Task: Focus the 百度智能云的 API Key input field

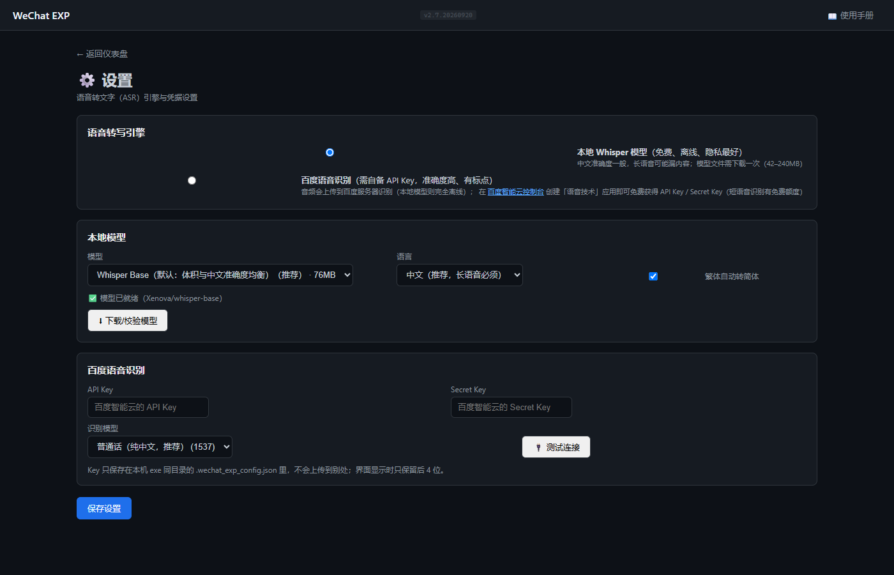Action: click(148, 407)
